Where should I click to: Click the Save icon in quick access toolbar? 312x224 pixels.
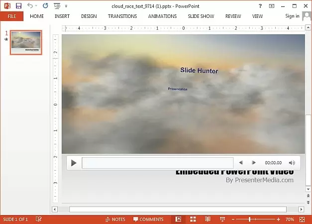pos(18,6)
